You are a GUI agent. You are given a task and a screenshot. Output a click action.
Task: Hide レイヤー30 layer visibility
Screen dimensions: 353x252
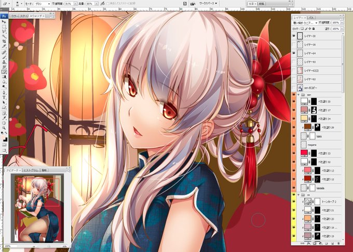[x=294, y=36]
